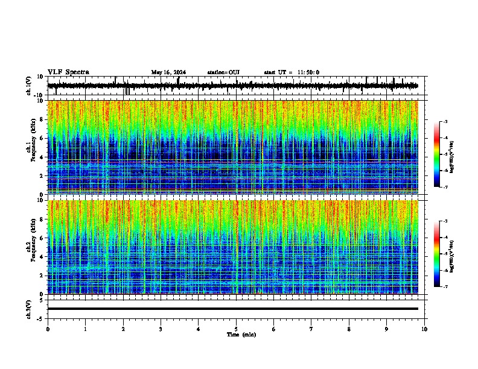The width and height of the screenshot is (478, 369).
Task: Click the ch.1 "Frequency (kHz)" axis label
Action: coord(33,140)
